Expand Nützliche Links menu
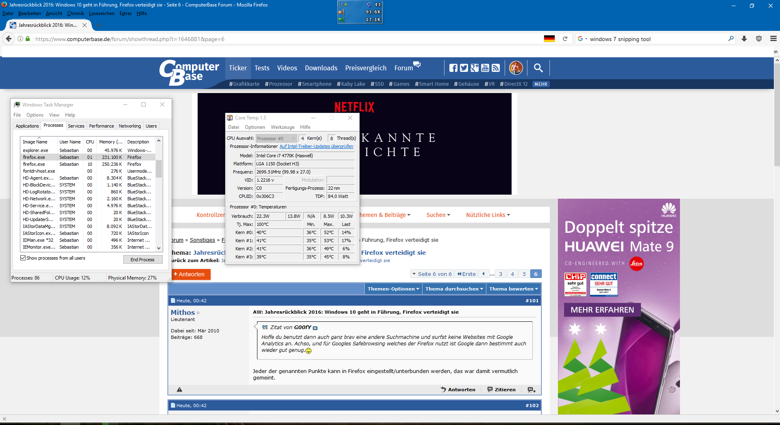 [488, 215]
